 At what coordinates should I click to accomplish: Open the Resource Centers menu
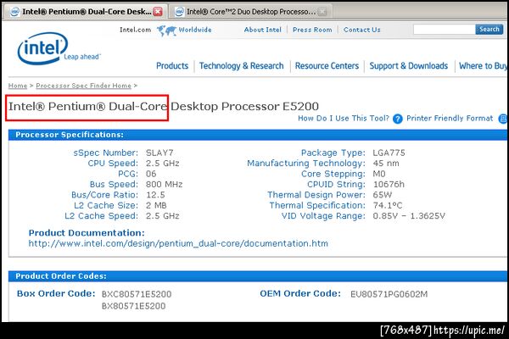[327, 66]
